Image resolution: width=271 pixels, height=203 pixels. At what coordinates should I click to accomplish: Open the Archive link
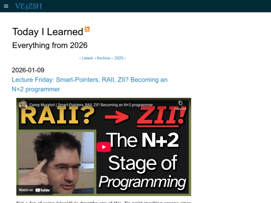(x=103, y=58)
